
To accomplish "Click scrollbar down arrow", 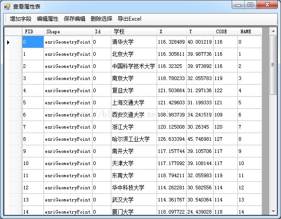I will coord(273,211).
